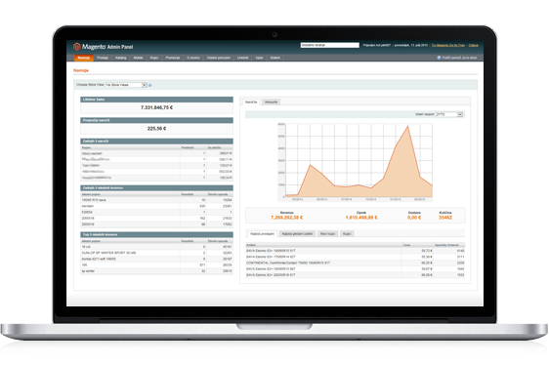This screenshot has width=549, height=365.
Task: Open the Choose Store View dropdown
Action: coord(126,85)
